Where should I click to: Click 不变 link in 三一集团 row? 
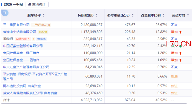[x=174, y=25]
